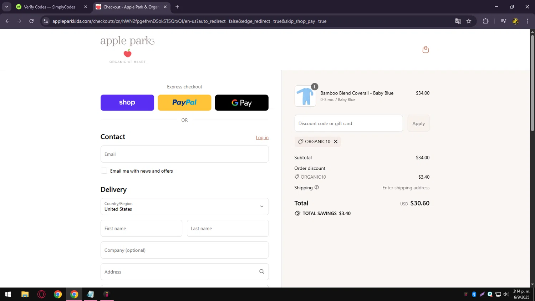Open a new browser tab

coord(177,7)
